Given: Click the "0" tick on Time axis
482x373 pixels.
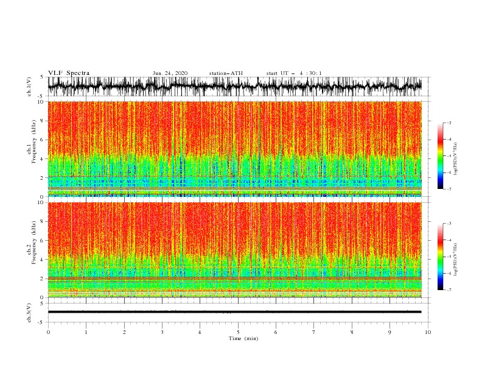Looking at the screenshot, I should [48, 332].
